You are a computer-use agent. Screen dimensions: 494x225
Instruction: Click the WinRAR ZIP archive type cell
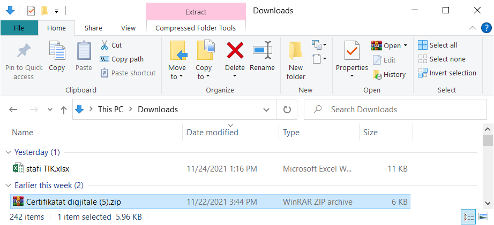(318, 201)
